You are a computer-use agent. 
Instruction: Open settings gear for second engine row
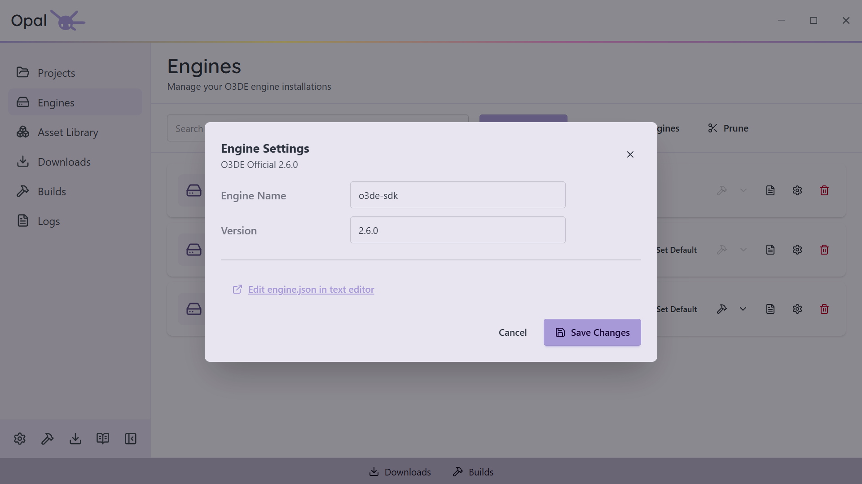point(797,250)
